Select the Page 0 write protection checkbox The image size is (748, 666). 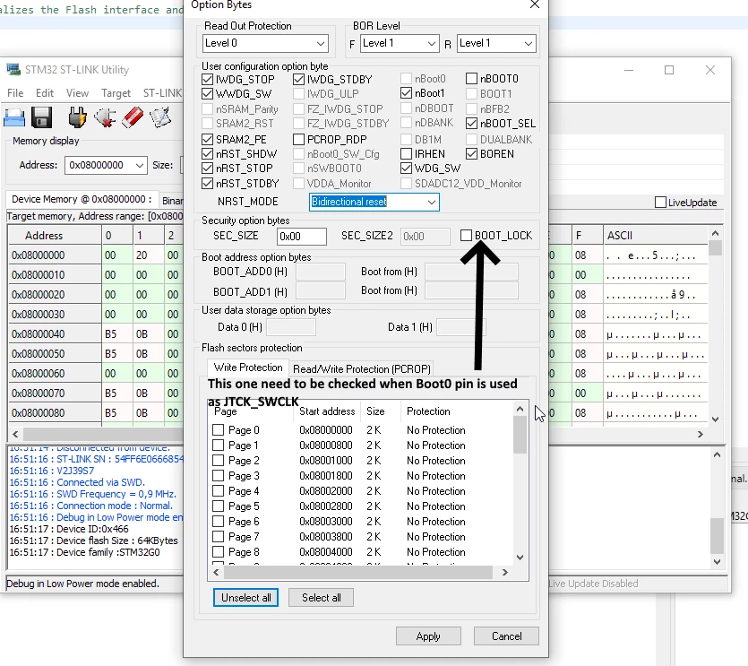(x=218, y=430)
